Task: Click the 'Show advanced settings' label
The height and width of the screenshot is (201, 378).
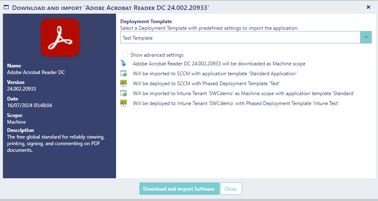Action: [x=157, y=55]
